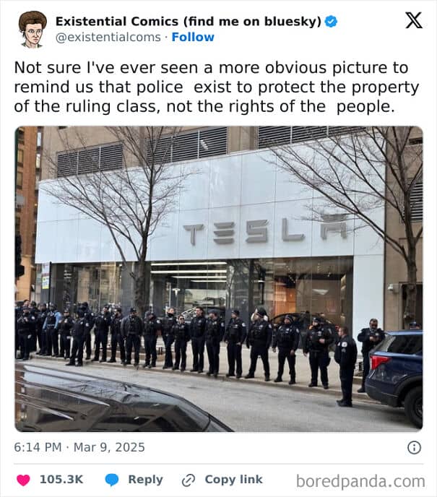The width and height of the screenshot is (437, 497).
Task: Click the police SUV in photo
Action: point(394,377)
